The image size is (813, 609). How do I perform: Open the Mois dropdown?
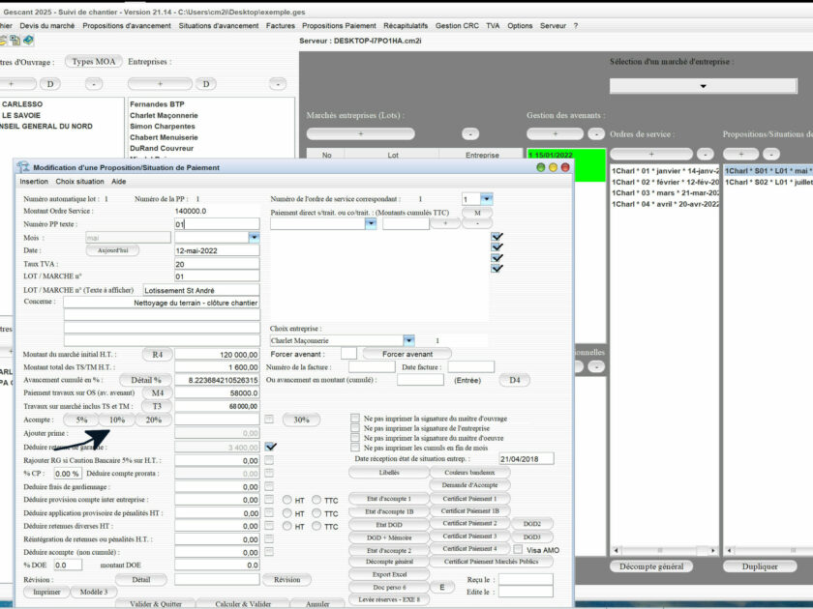[x=255, y=235]
